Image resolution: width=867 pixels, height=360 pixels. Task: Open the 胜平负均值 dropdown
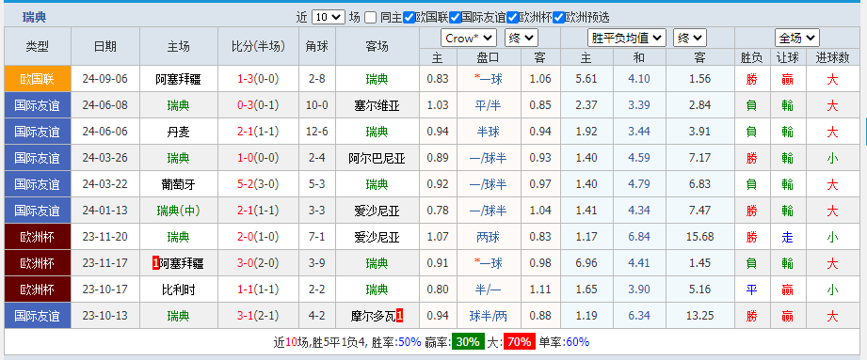pos(626,39)
